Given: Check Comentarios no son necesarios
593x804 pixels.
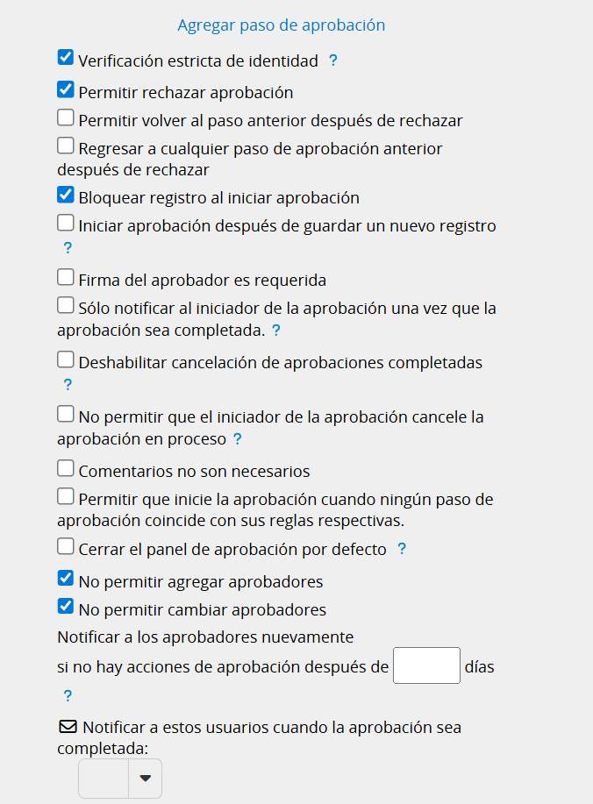Looking at the screenshot, I should [x=66, y=469].
